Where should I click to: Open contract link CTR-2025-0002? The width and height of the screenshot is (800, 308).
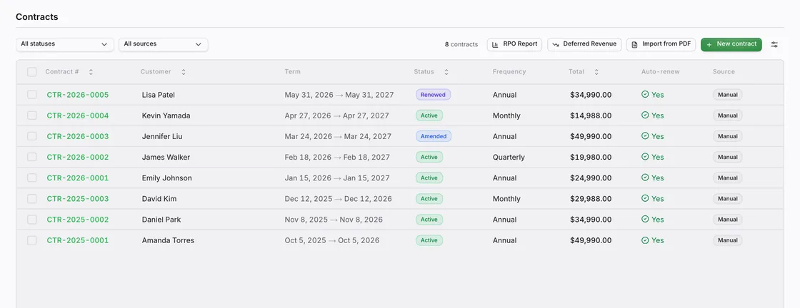78,220
